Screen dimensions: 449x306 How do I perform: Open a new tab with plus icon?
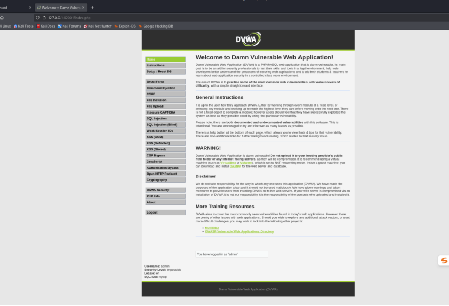click(92, 8)
